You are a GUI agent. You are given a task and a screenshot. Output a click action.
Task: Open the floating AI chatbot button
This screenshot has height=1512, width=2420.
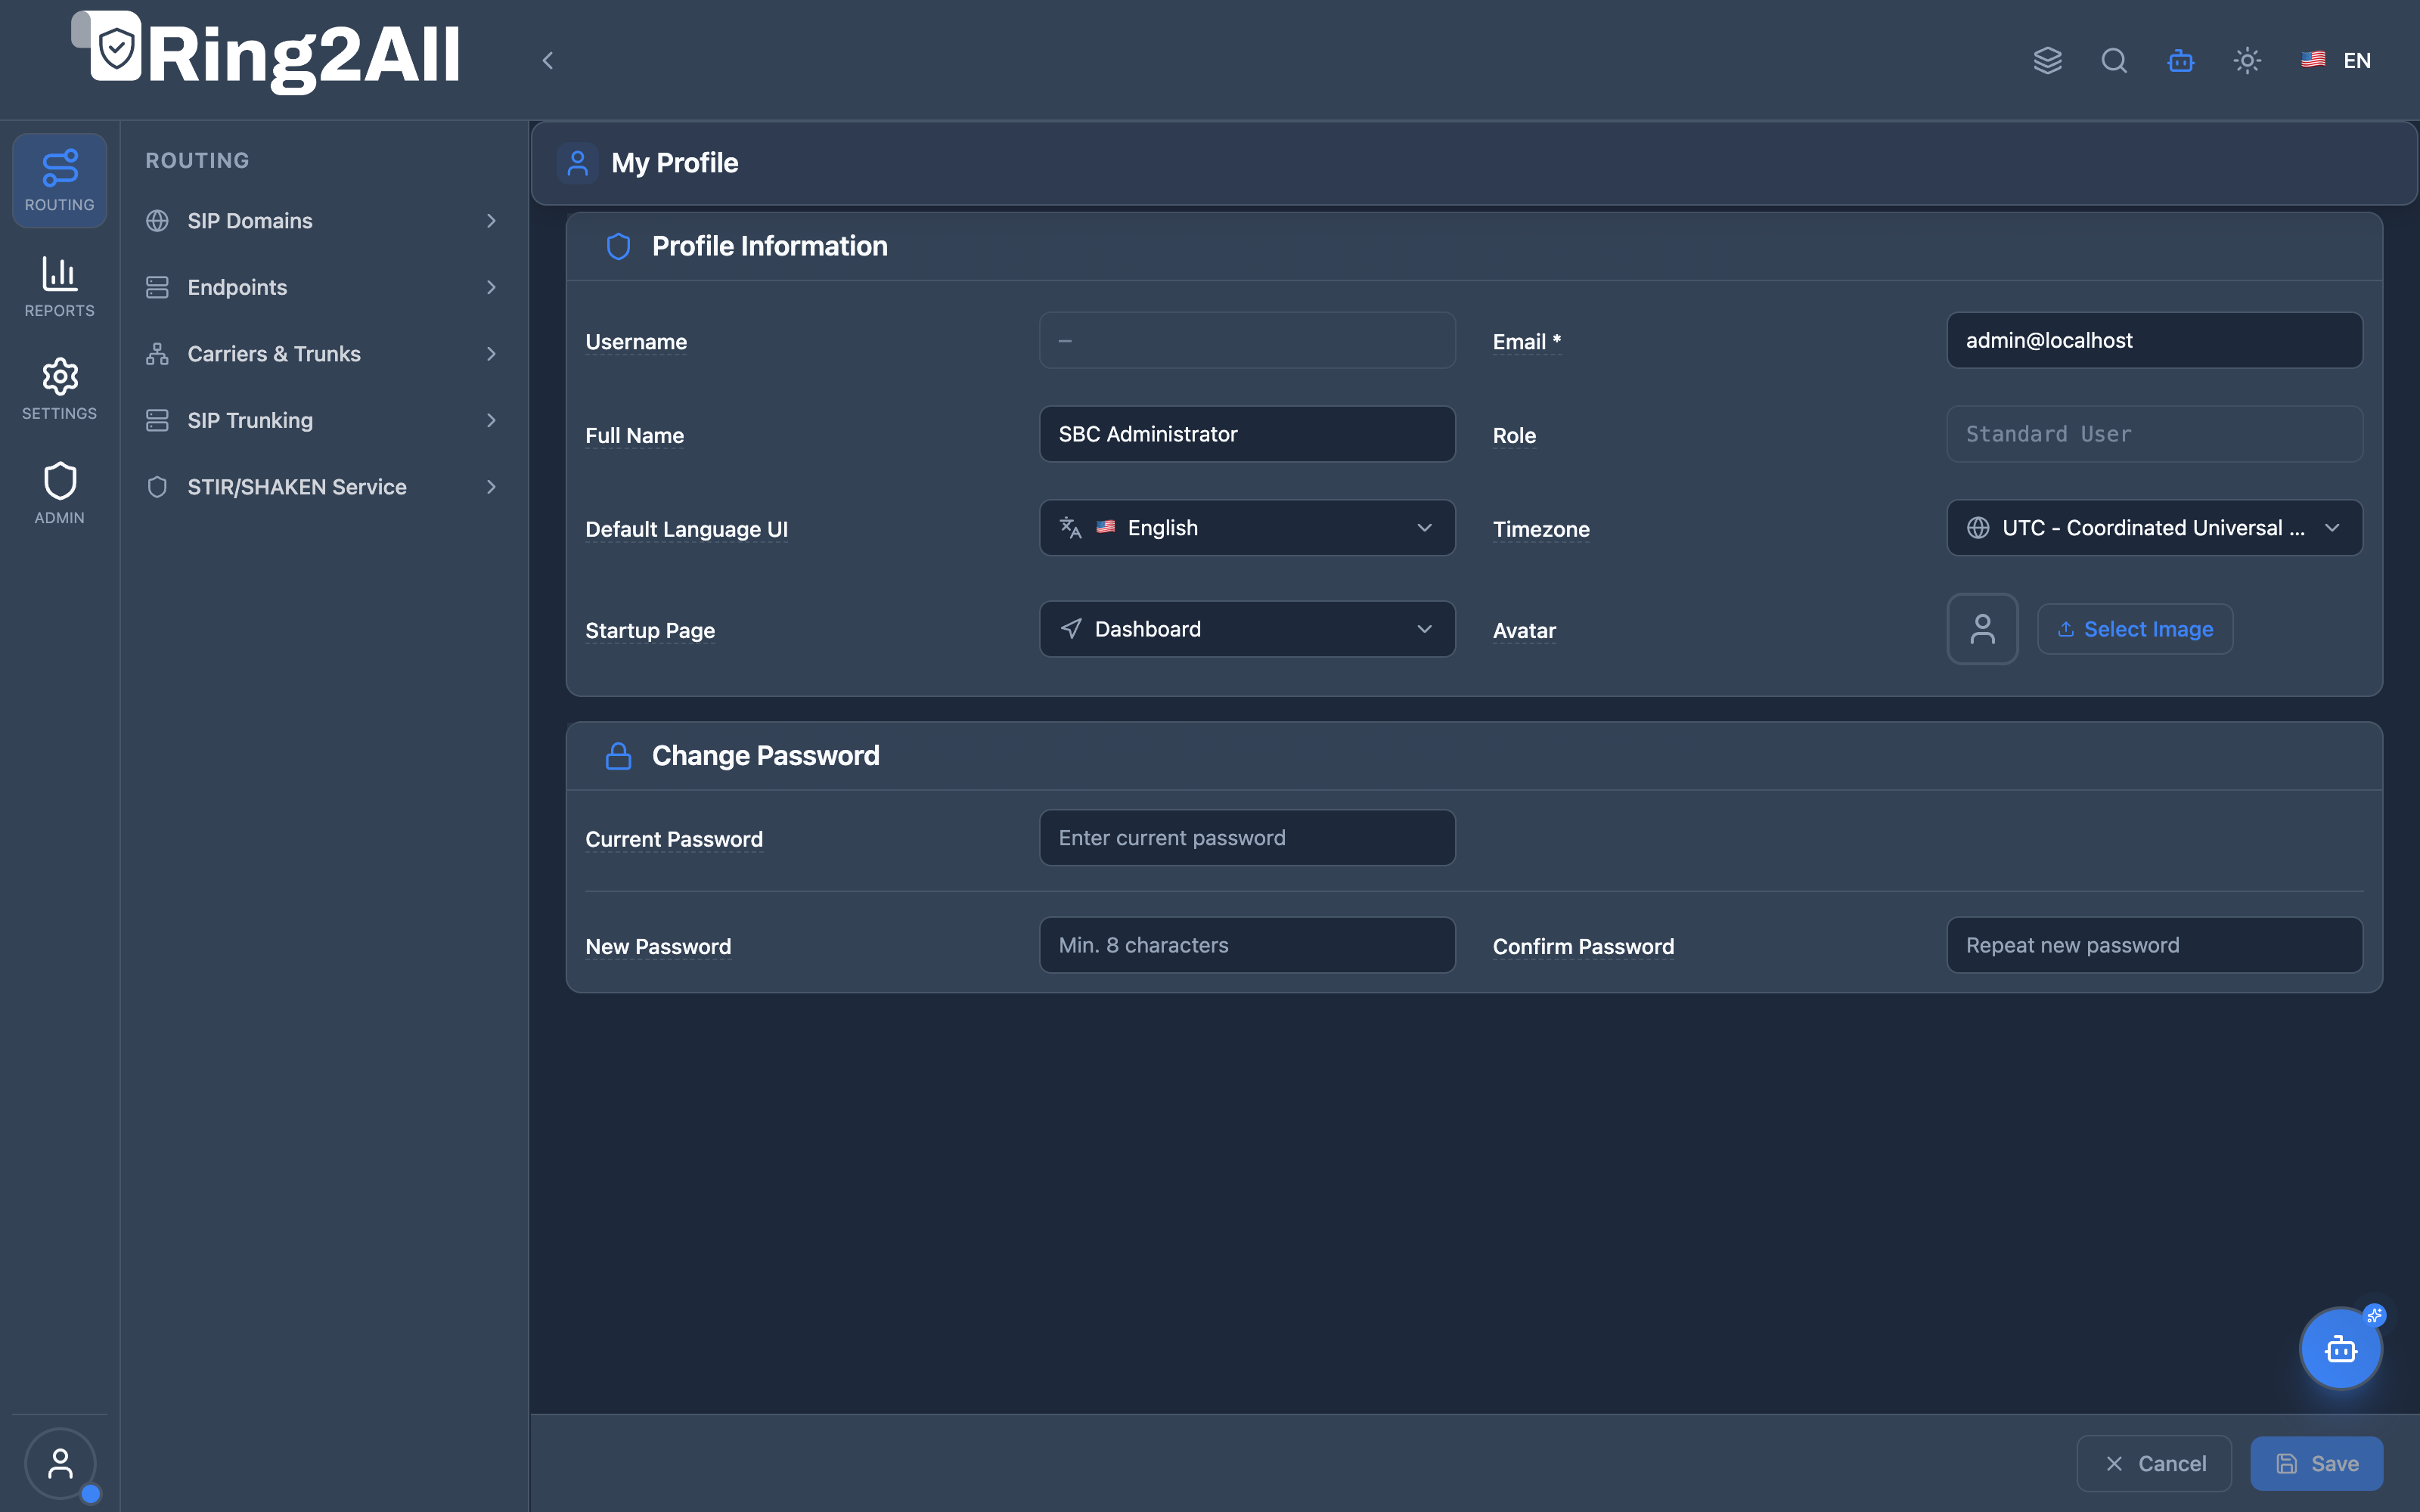[x=2340, y=1349]
